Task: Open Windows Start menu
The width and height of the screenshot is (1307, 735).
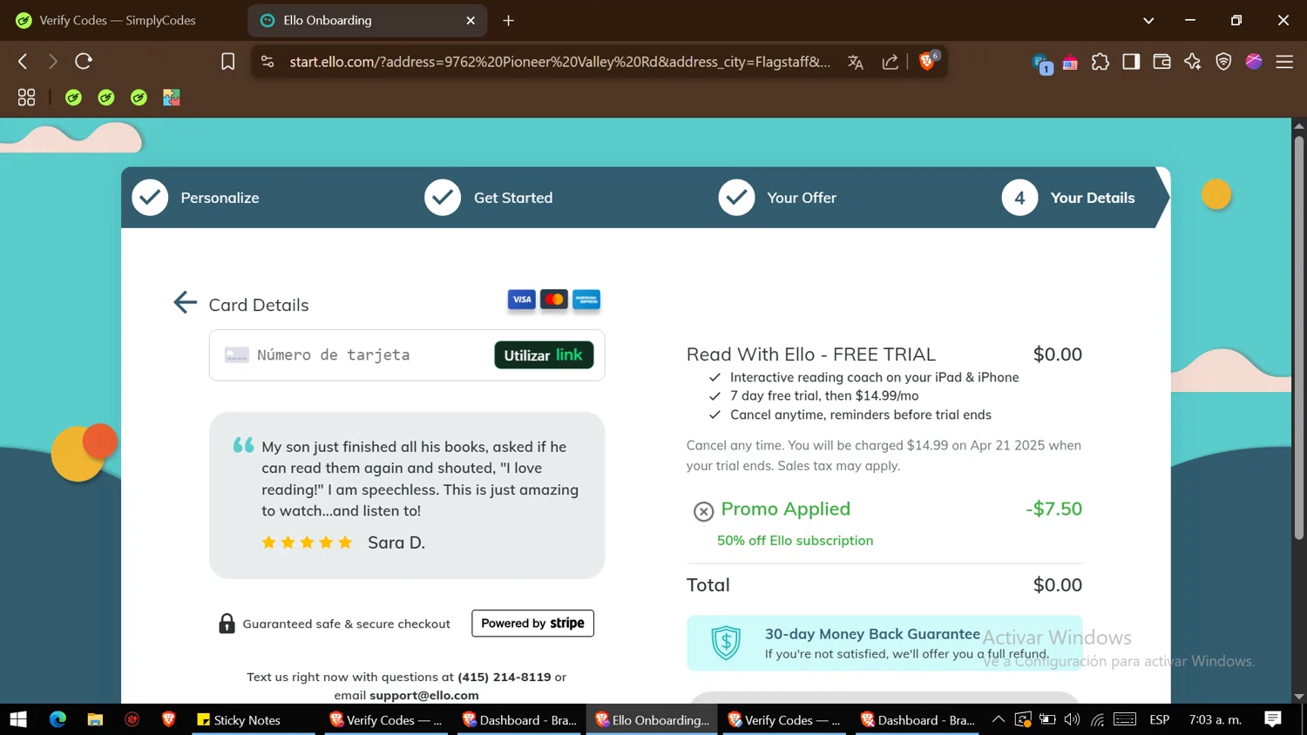Action: (18, 719)
